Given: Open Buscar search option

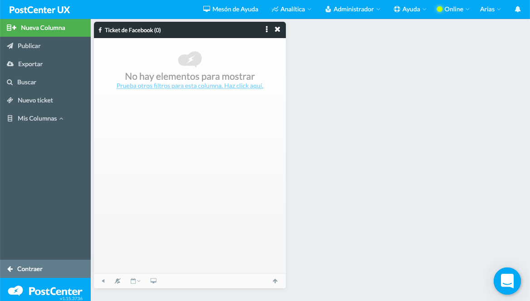Looking at the screenshot, I should [x=45, y=82].
